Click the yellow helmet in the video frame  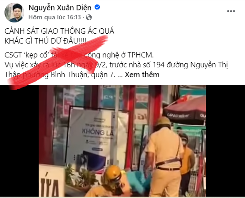pos(113,172)
